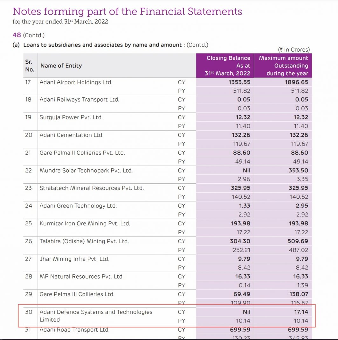Click highlighted Adani Defence Systems and Technologies row

(167, 316)
